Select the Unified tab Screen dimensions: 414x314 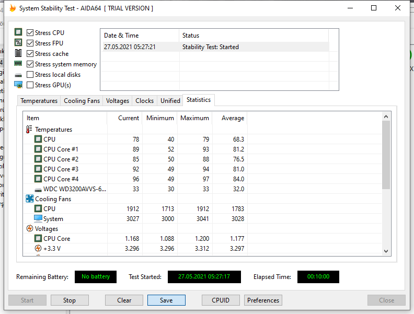point(170,101)
